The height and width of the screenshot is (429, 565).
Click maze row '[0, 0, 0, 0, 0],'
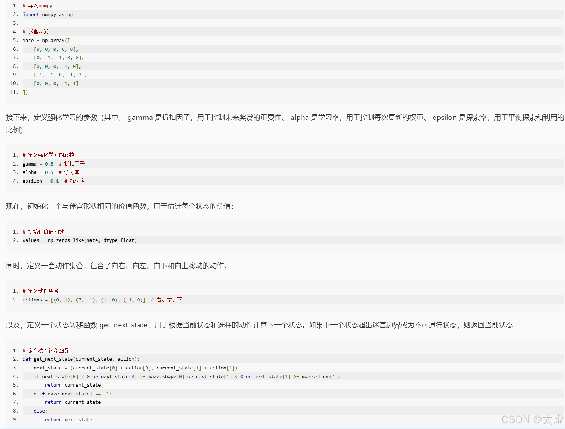pos(56,49)
